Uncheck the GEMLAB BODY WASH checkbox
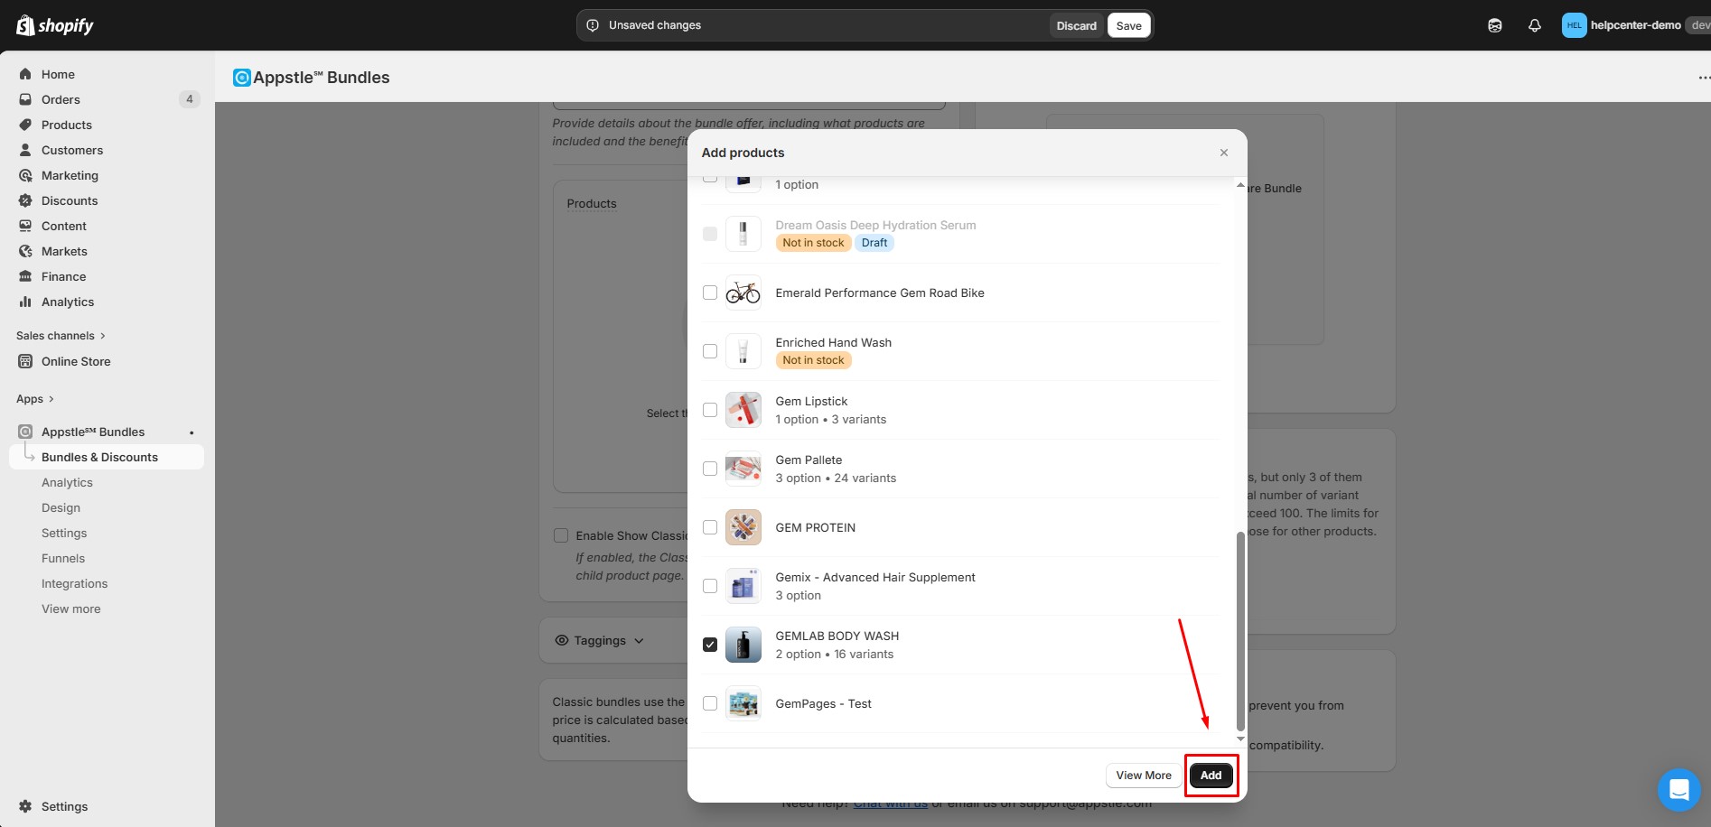 point(710,645)
